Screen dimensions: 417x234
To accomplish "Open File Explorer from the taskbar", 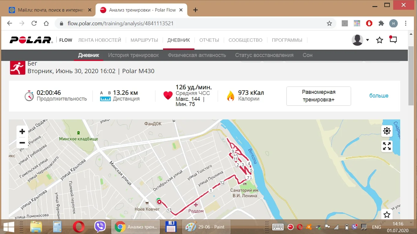I will tap(36, 227).
